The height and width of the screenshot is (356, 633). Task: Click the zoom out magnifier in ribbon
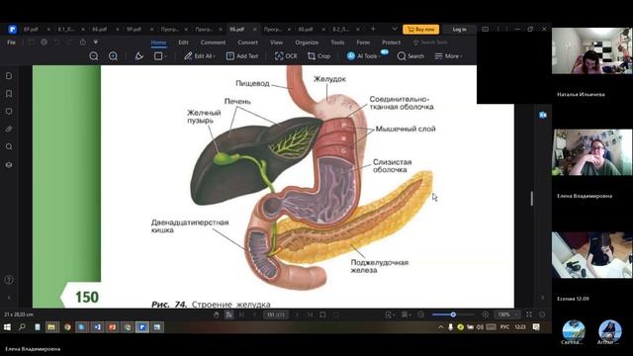point(94,56)
